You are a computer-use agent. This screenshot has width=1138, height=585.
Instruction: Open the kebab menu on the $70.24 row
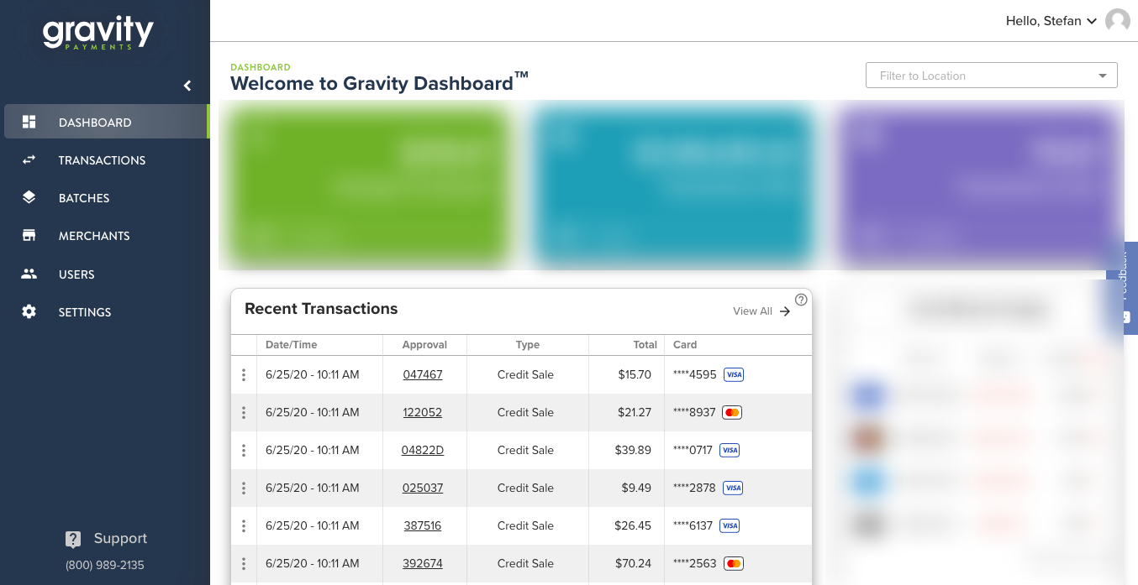tap(244, 563)
